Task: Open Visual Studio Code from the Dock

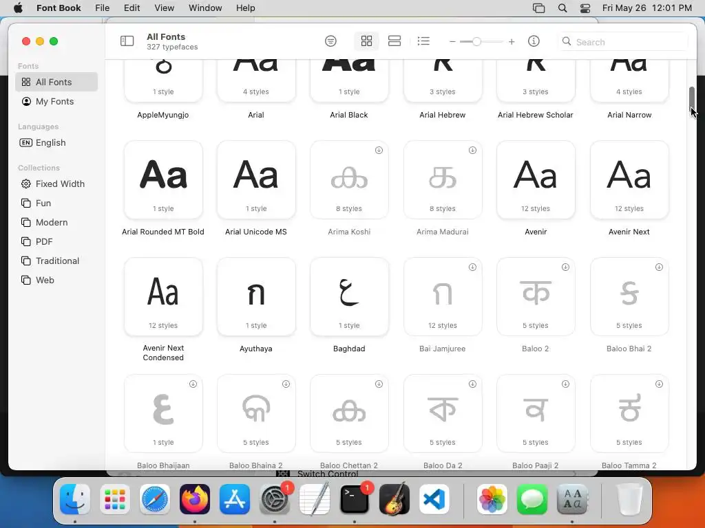Action: [434, 499]
